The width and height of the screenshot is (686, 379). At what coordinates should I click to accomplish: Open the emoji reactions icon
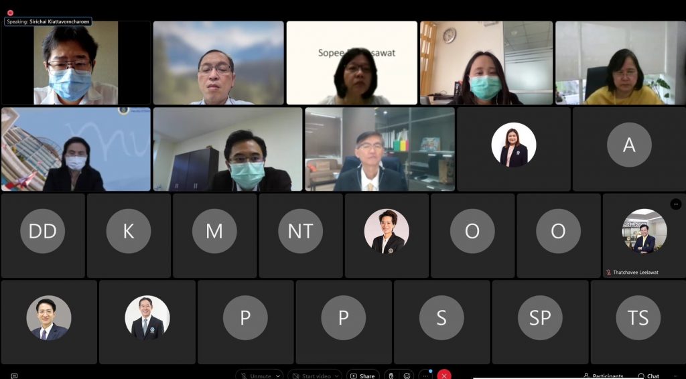click(x=407, y=376)
